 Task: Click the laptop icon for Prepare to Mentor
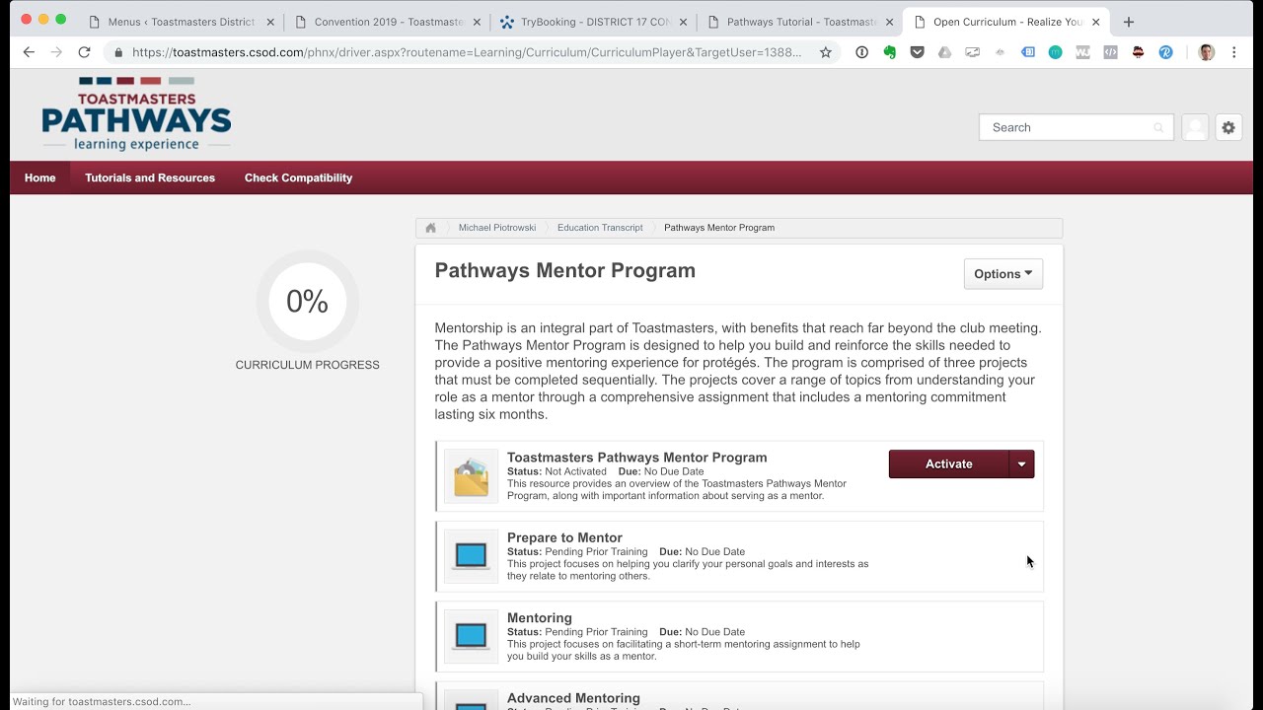pos(471,556)
